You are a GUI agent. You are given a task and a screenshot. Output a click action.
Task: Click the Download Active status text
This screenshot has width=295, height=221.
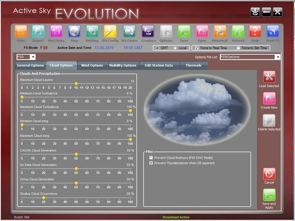[x=176, y=217]
